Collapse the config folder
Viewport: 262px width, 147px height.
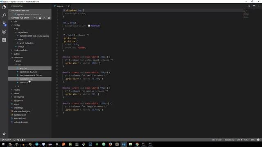(x=16, y=25)
